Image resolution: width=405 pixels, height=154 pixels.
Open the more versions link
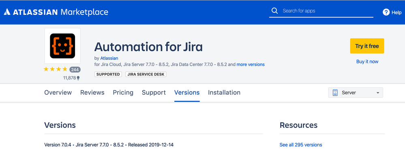251,65
